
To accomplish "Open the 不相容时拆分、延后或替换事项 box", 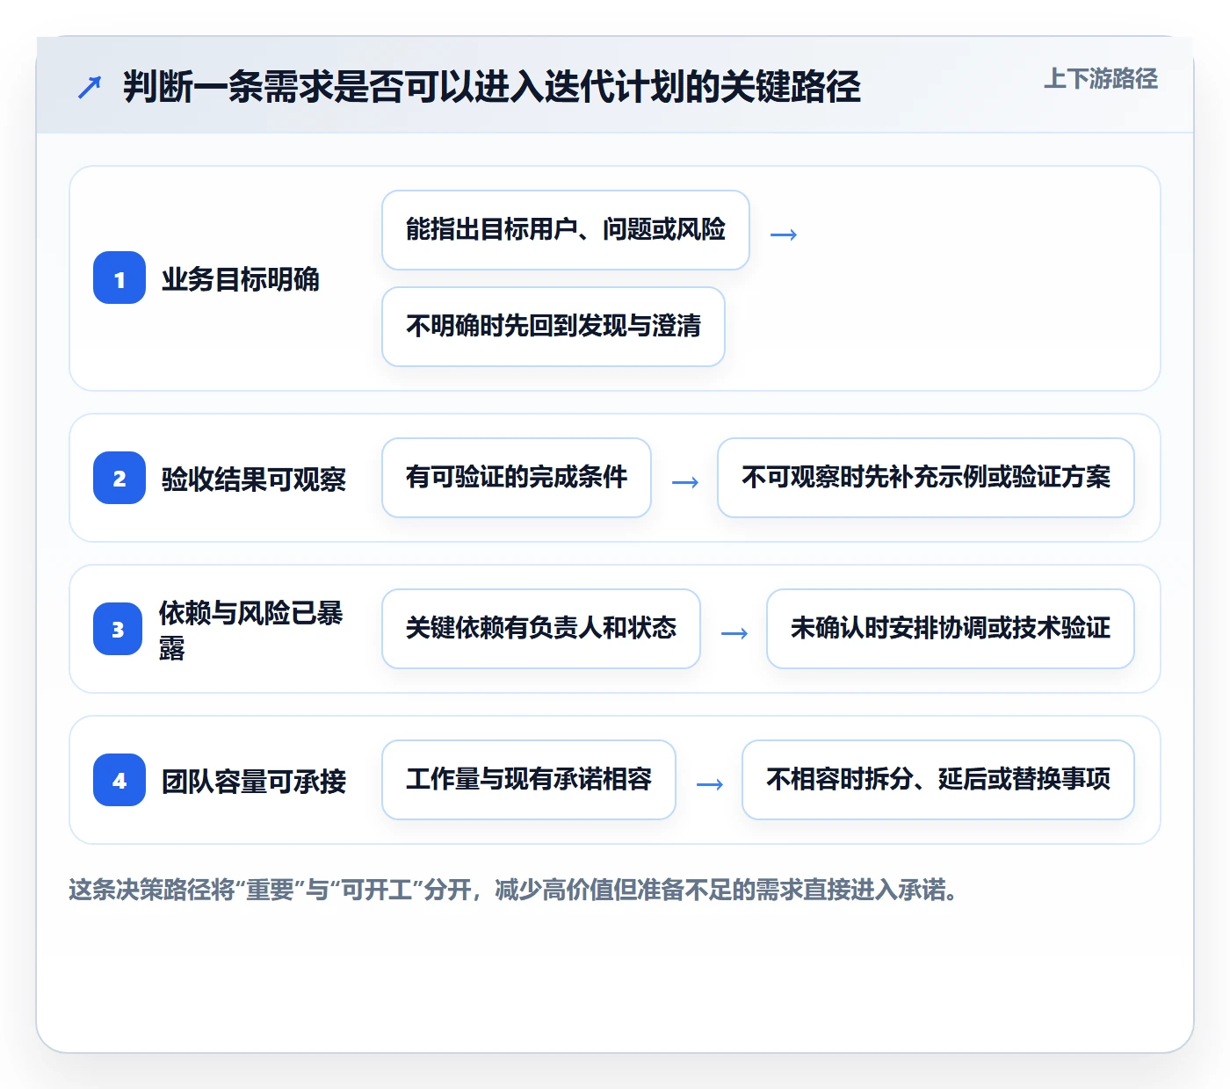I will [938, 780].
